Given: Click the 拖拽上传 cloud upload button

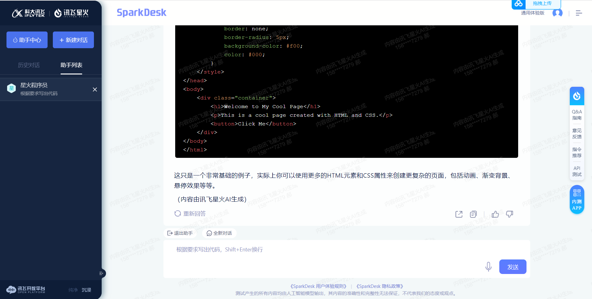Looking at the screenshot, I should tap(536, 4).
